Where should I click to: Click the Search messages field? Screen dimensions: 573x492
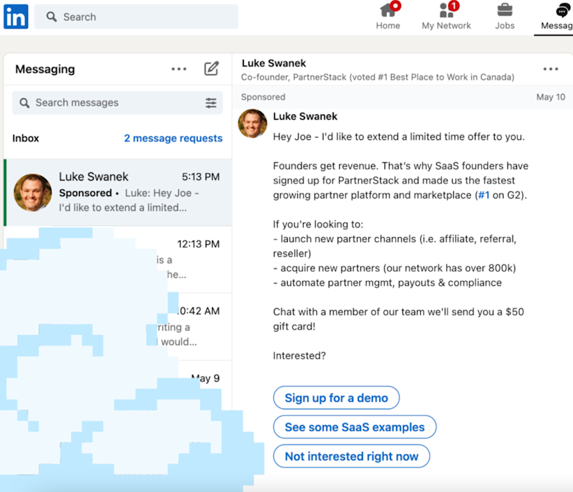(x=95, y=102)
